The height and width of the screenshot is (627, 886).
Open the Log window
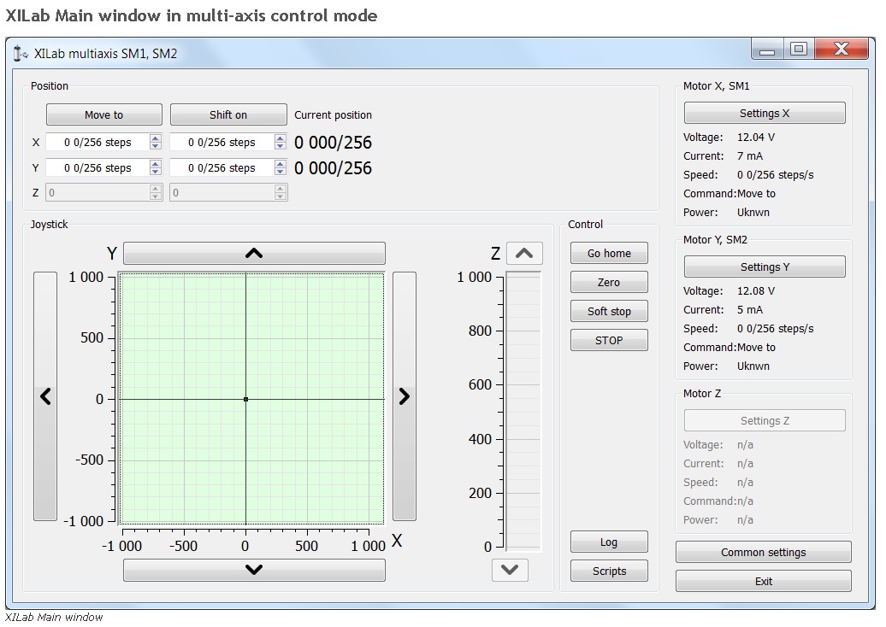(x=608, y=542)
